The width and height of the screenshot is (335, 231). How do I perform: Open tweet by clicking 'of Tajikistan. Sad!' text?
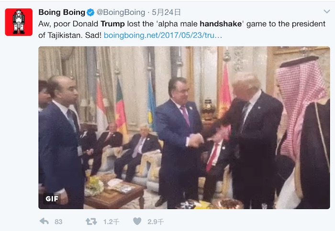coord(70,35)
